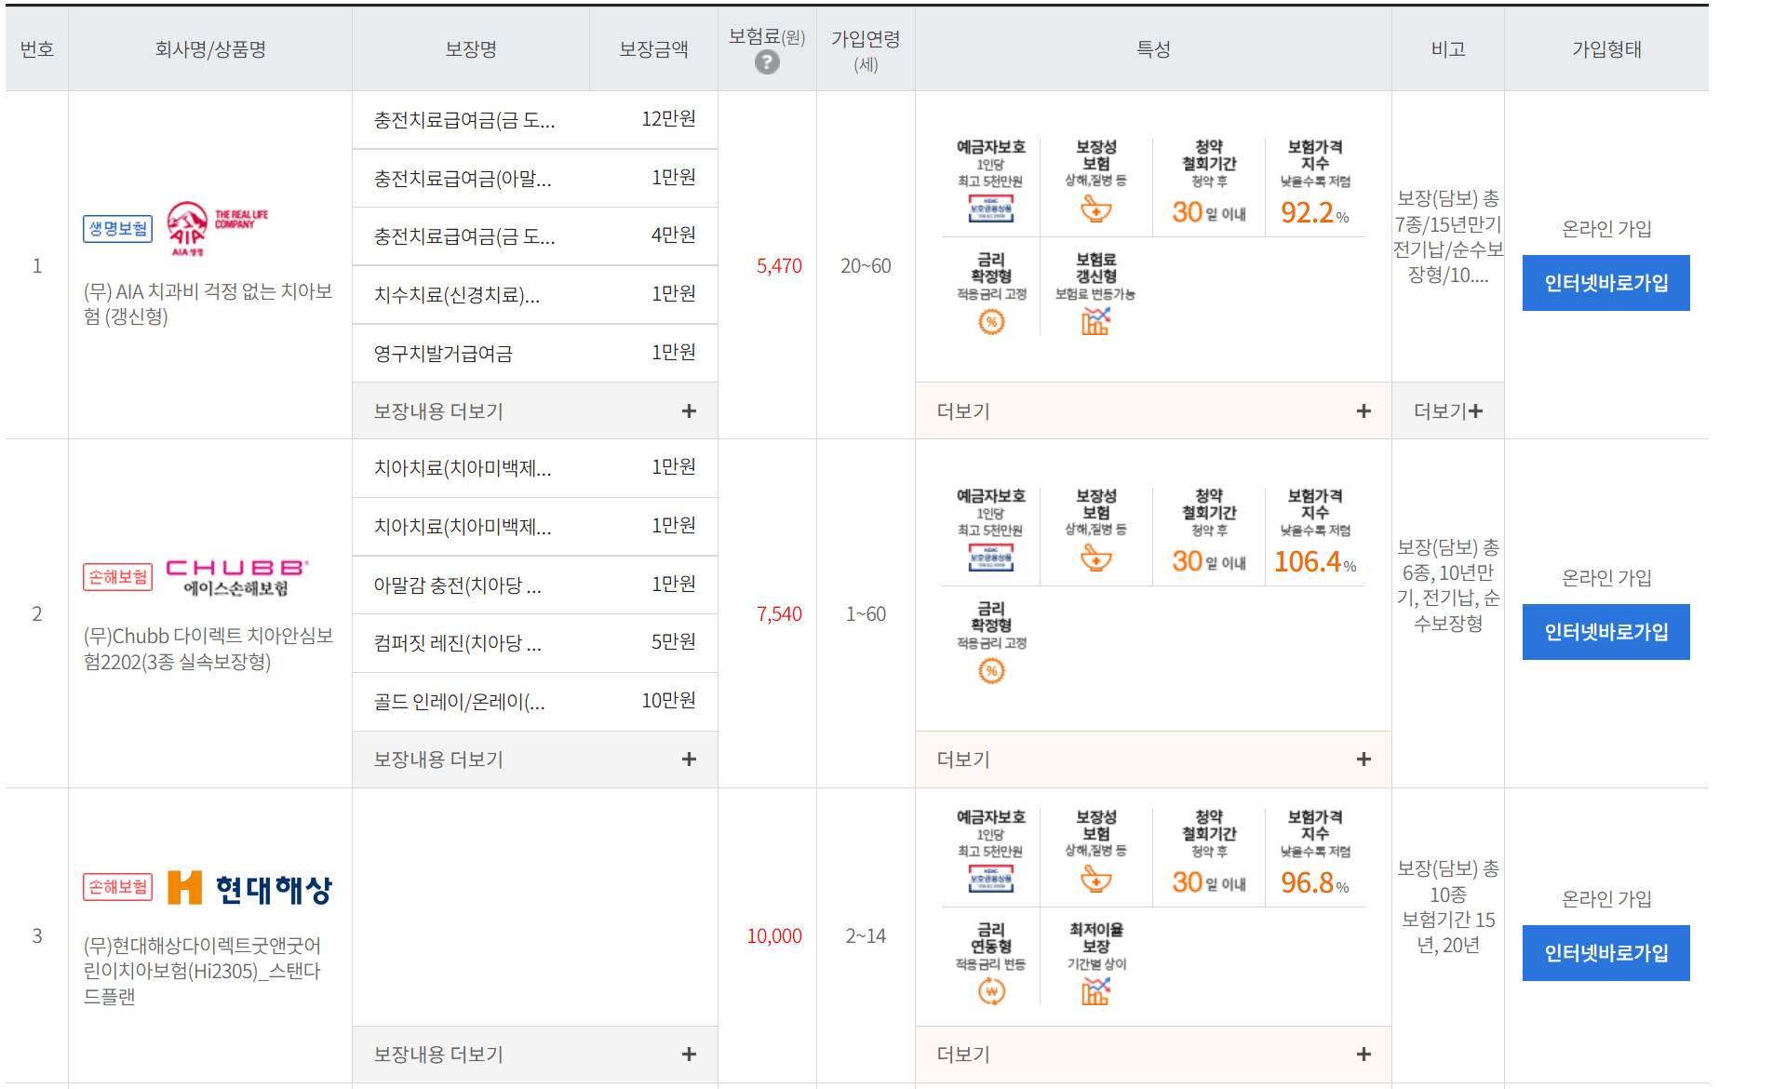Click the 회사명/상품명 column header

click(x=210, y=49)
